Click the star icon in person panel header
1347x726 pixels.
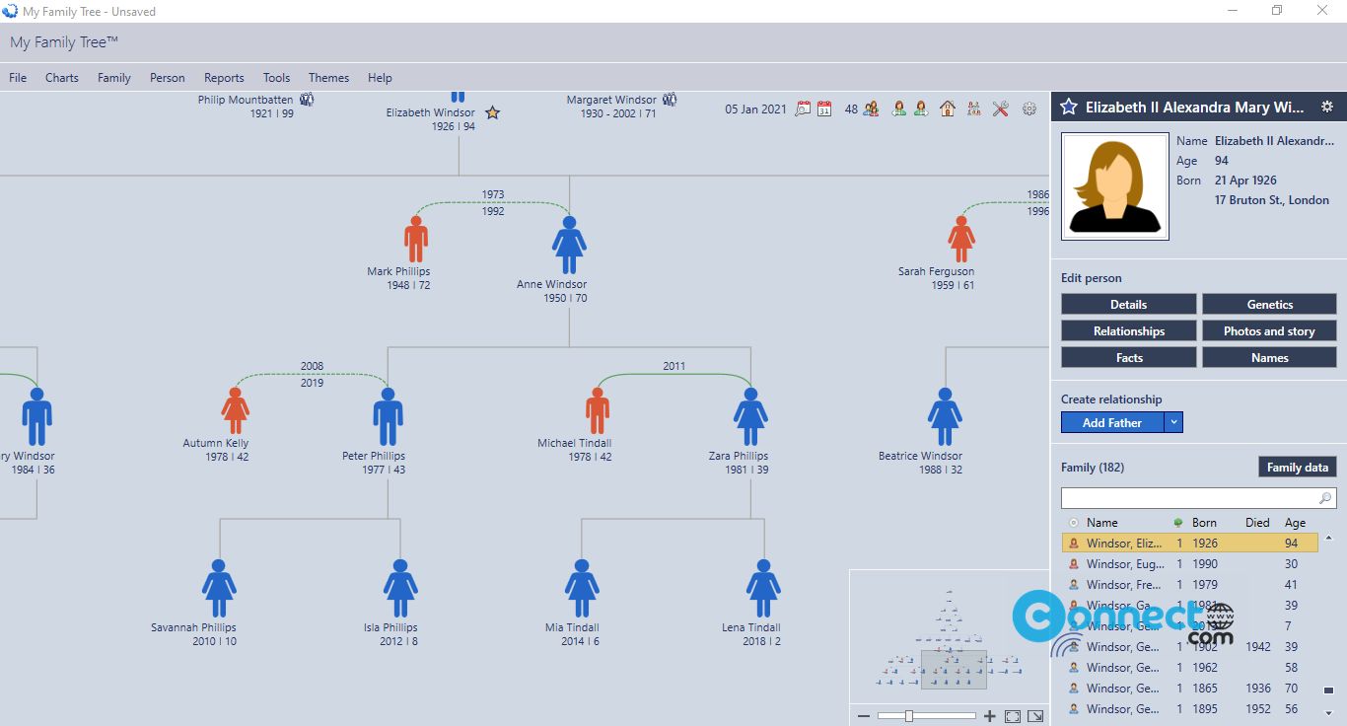coord(1068,107)
